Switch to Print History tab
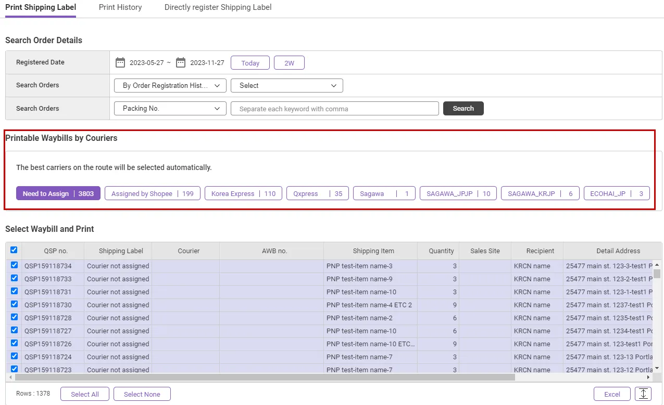 (x=120, y=8)
